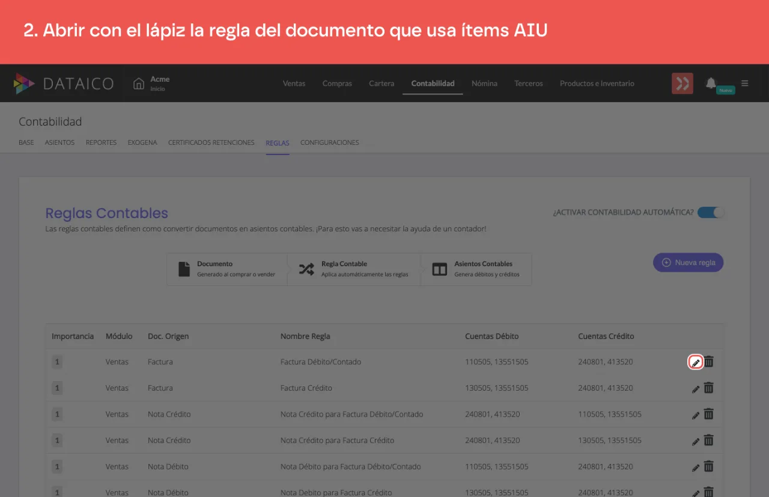The image size is (769, 497).
Task: Open Productos e Inventario menu
Action: (x=597, y=84)
